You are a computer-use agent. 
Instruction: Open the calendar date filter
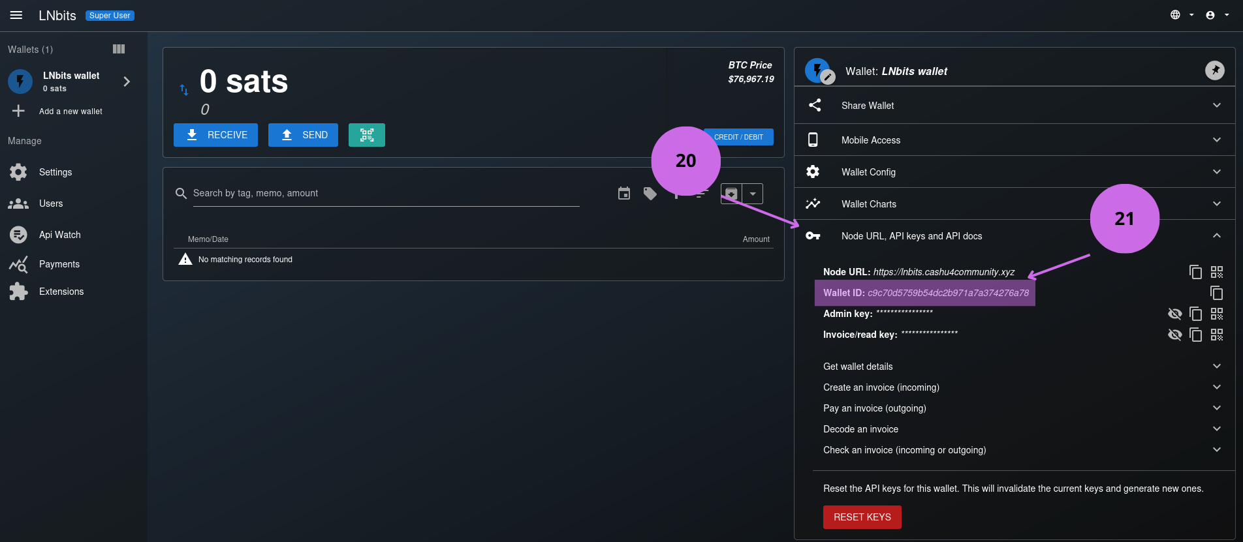624,194
